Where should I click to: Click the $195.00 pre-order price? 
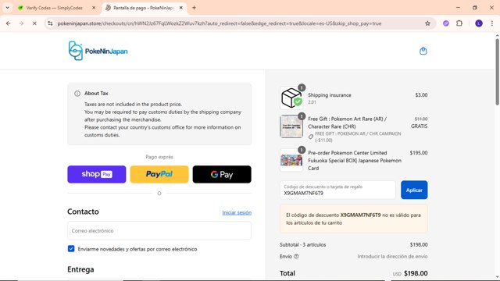click(419, 153)
